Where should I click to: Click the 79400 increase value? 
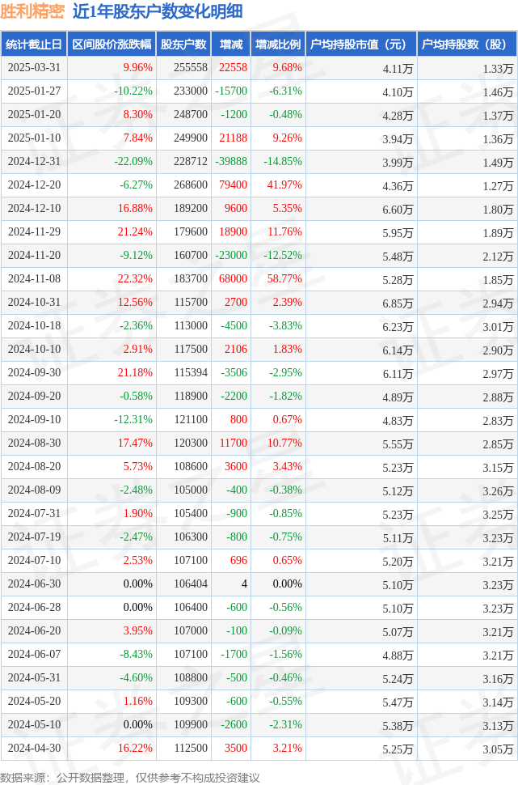click(233, 185)
